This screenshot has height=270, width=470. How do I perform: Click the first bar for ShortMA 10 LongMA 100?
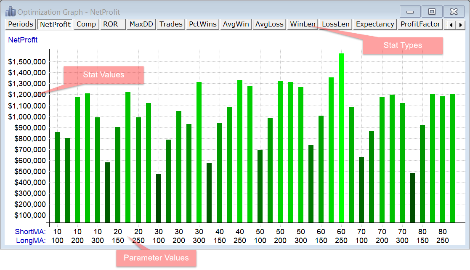click(x=57, y=177)
